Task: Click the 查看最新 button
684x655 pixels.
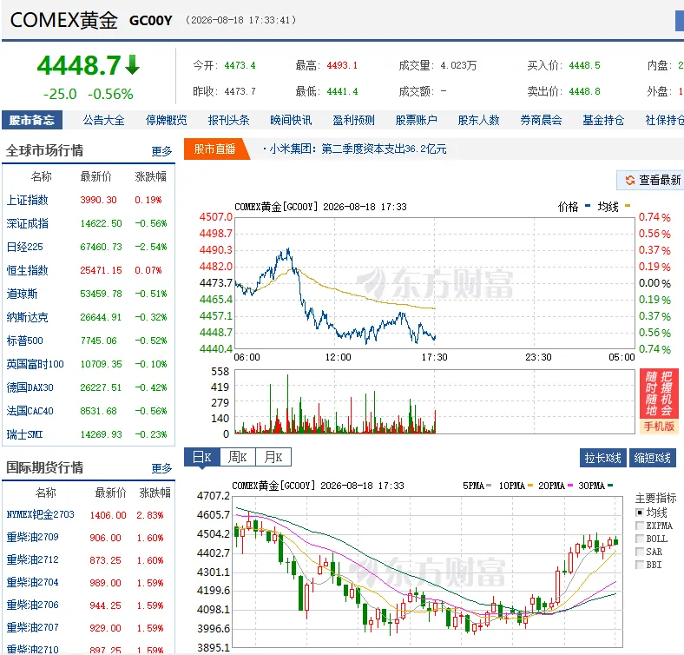Action: (650, 180)
